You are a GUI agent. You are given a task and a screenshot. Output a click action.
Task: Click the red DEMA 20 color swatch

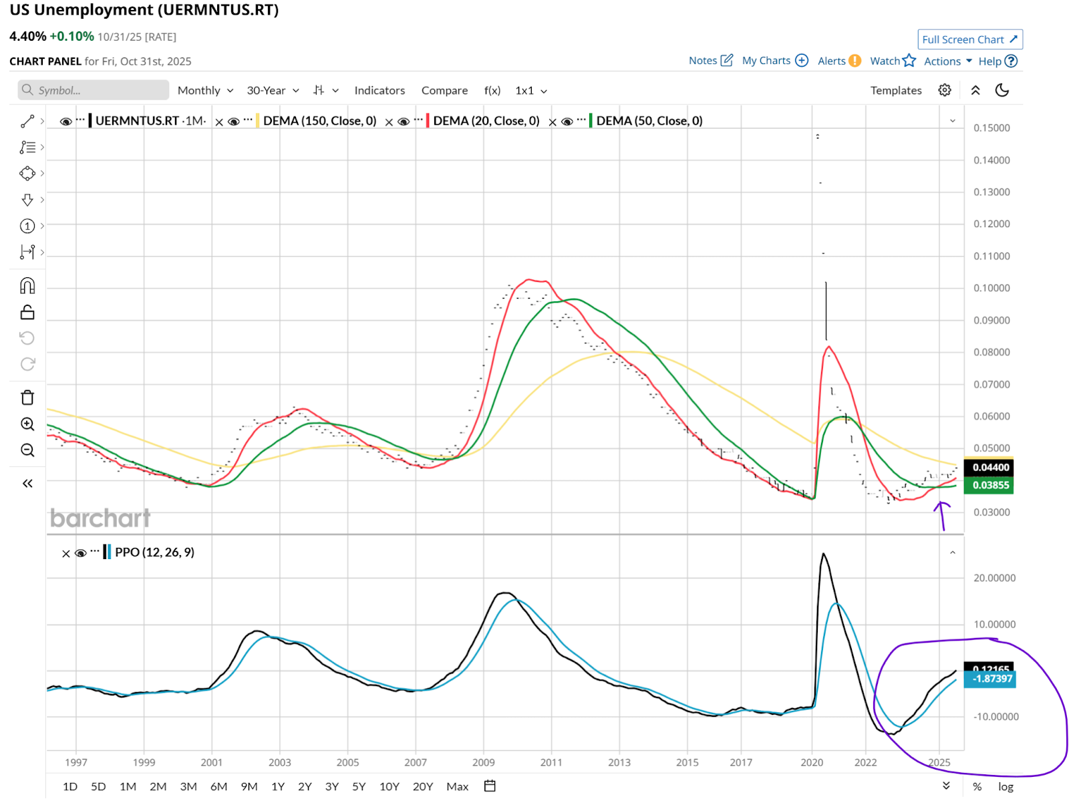tap(428, 121)
